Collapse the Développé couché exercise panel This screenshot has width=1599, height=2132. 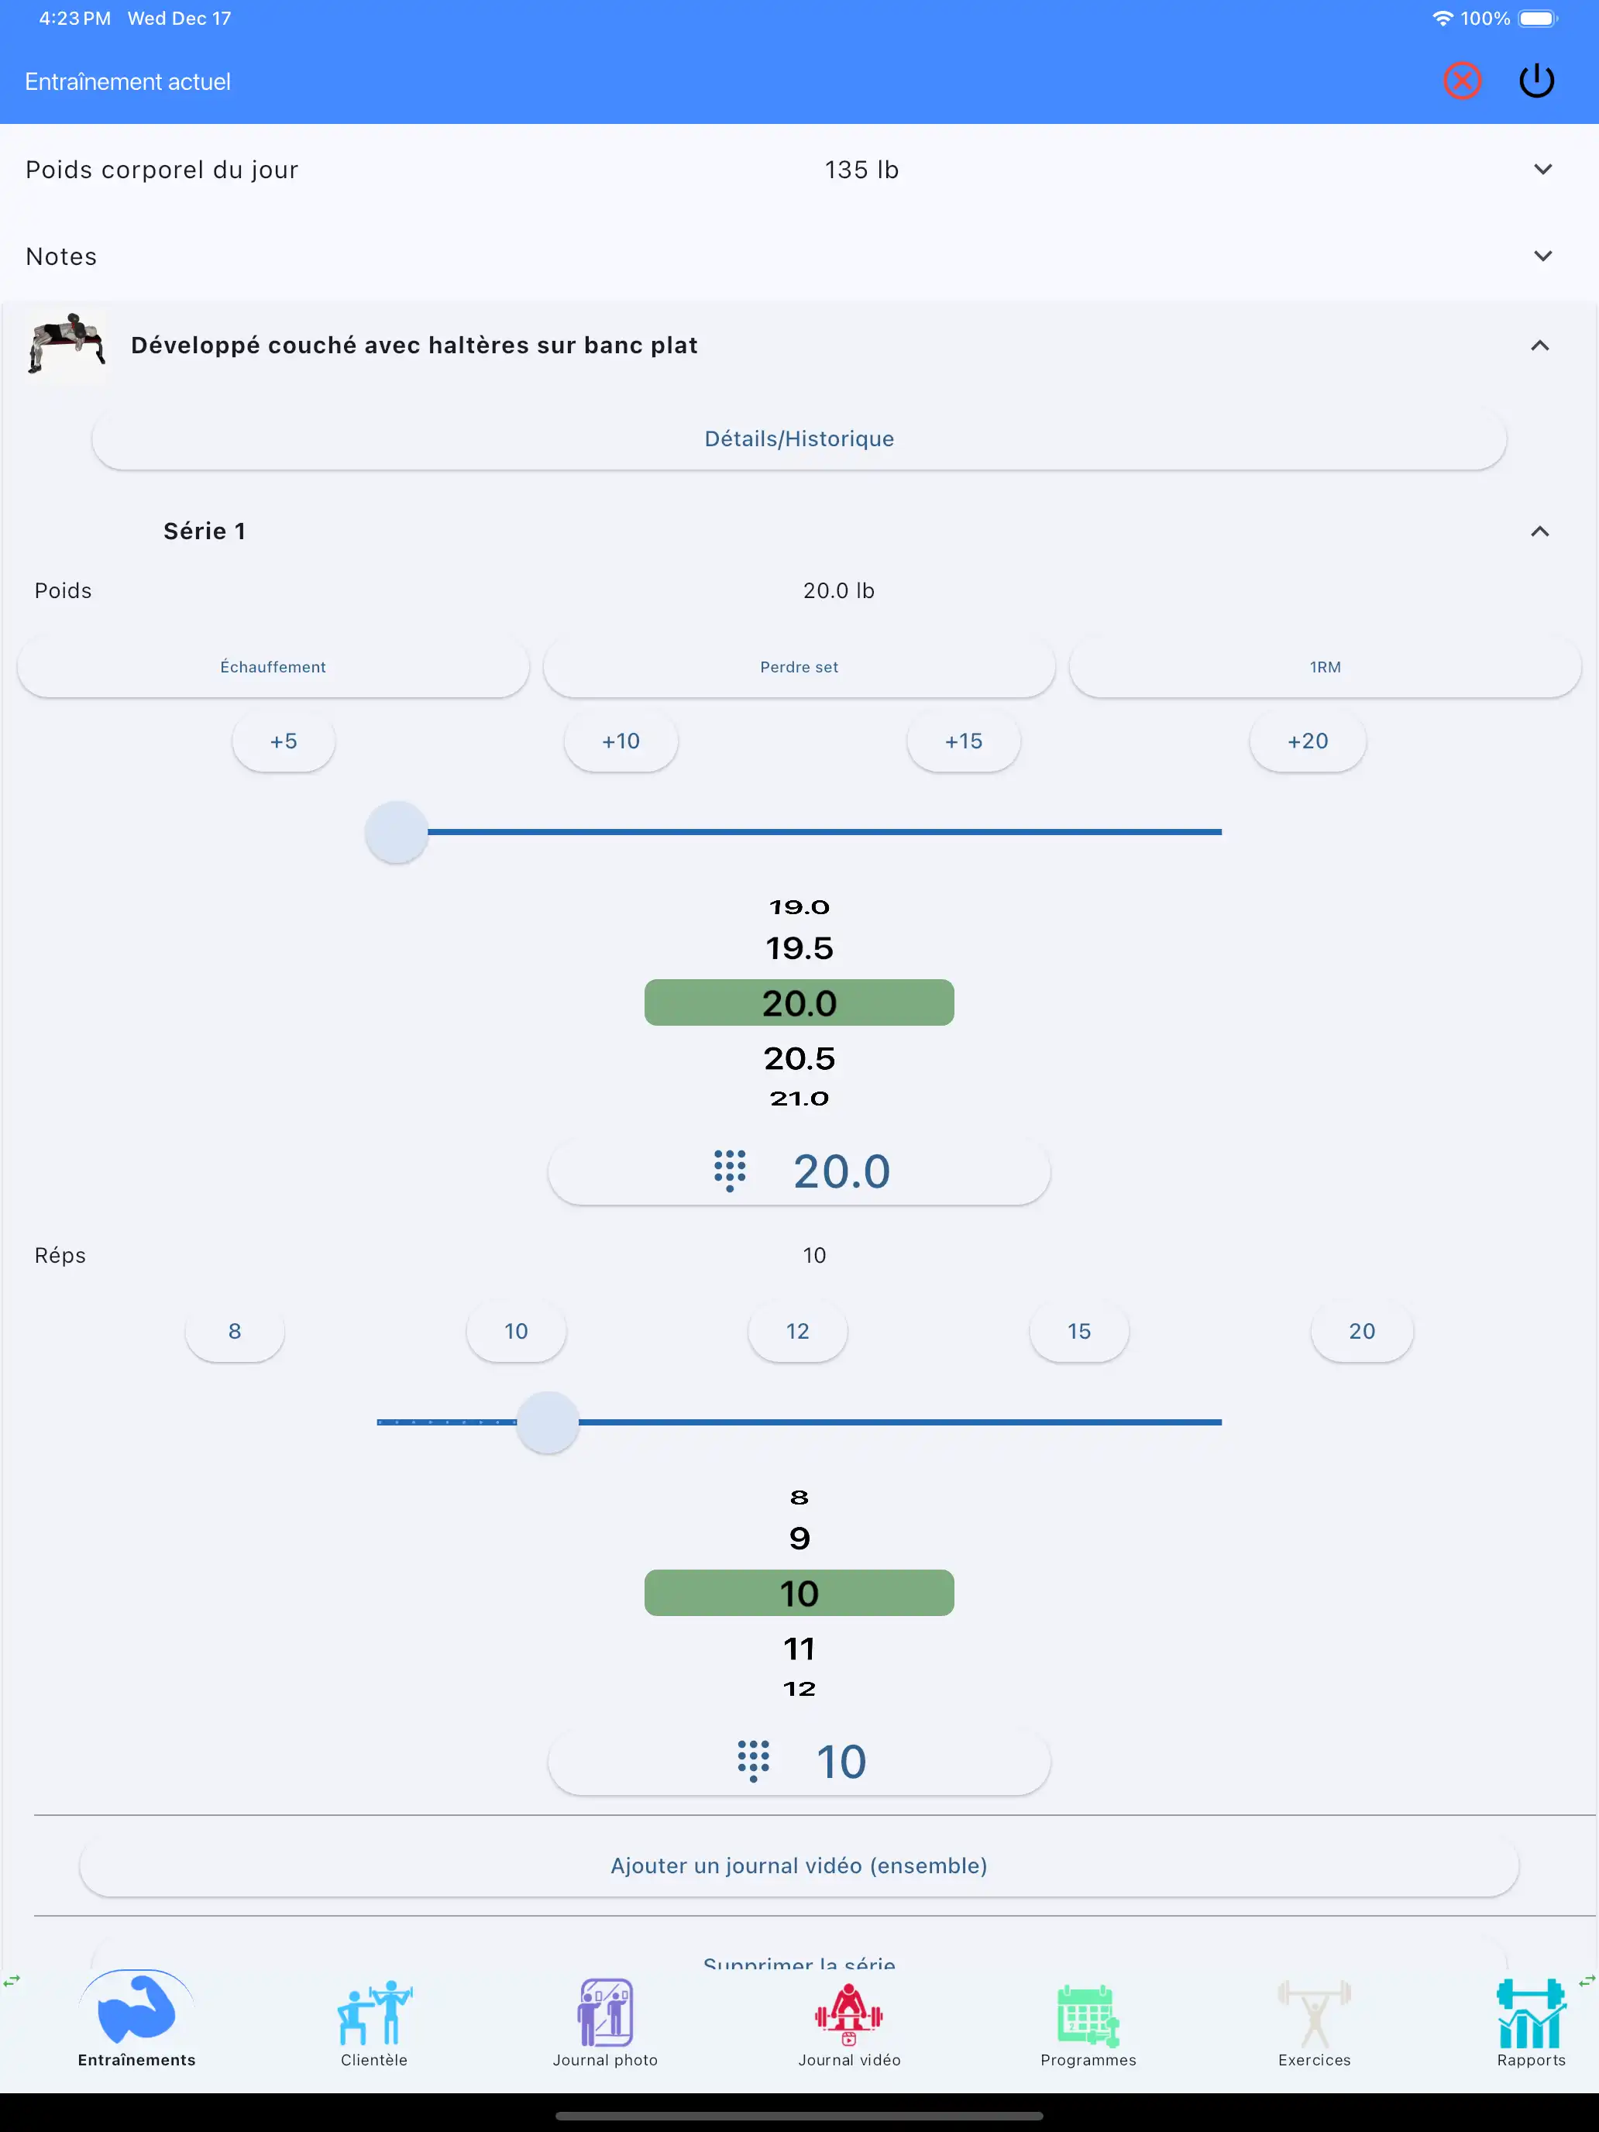tap(1539, 345)
